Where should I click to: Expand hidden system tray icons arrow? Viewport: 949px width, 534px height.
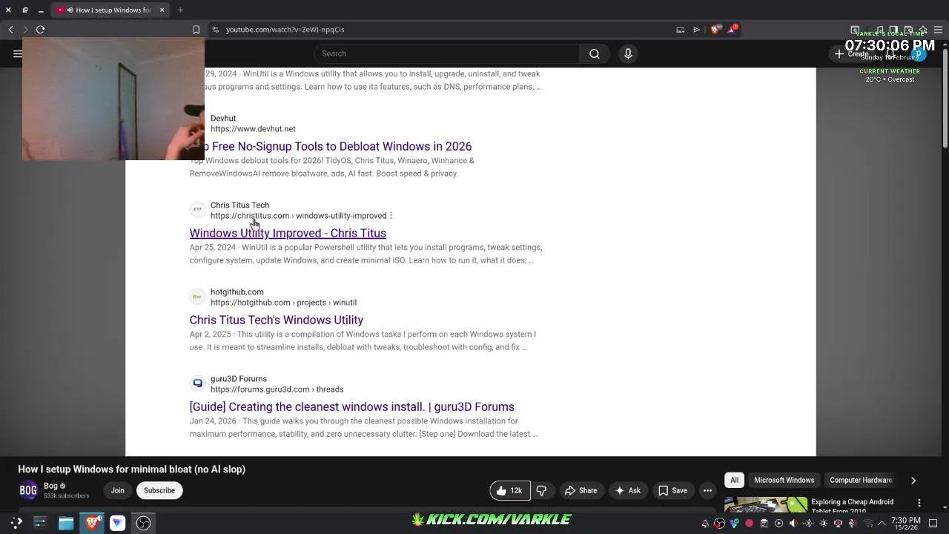click(882, 523)
